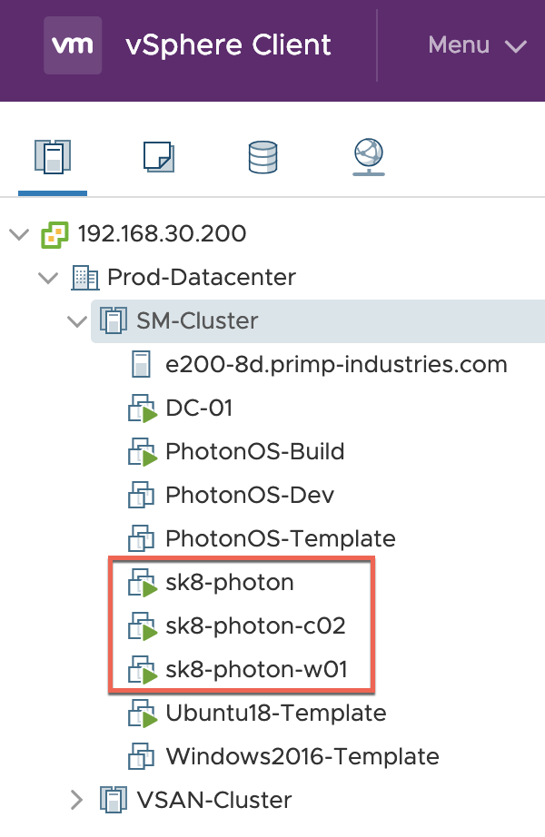Click the vCenter server icon for 192.168.30.200
The height and width of the screenshot is (837, 545).
[x=55, y=234]
